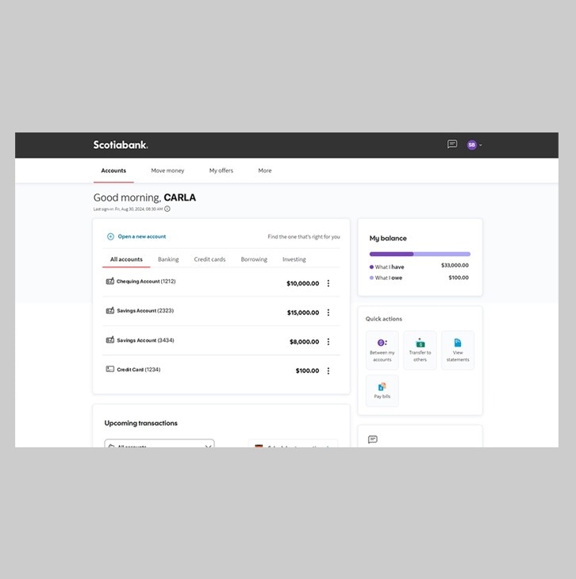This screenshot has height=579, width=576.
Task: Click the What I owe legend dot
Action: click(371, 278)
